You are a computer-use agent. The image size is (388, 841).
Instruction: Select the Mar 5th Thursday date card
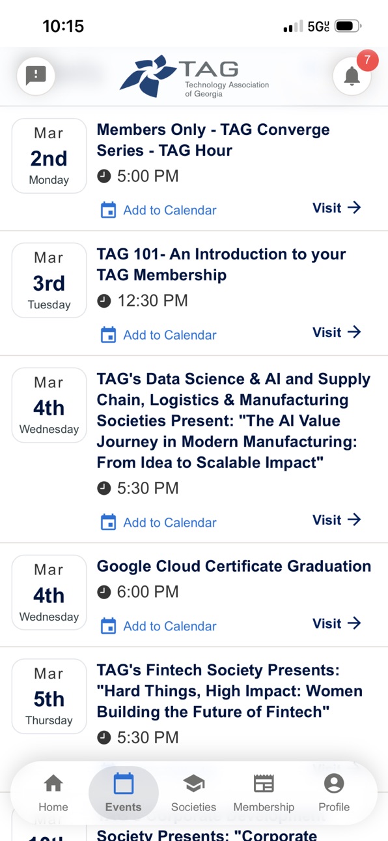pos(49,696)
